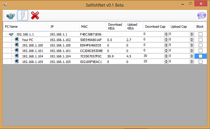This screenshot has height=129, width=210.
Task: Click the Your PC computer icon
Action: point(17,40)
